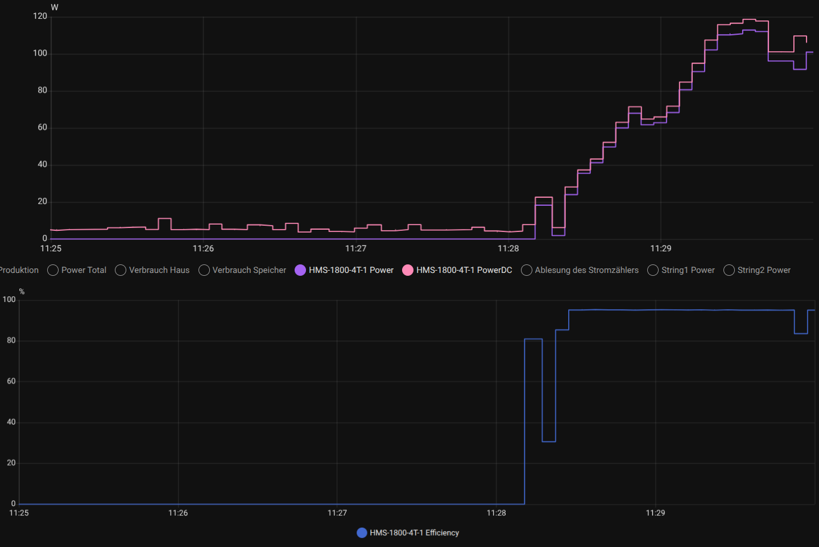Toggle the Power Total legend circle

pyautogui.click(x=53, y=270)
